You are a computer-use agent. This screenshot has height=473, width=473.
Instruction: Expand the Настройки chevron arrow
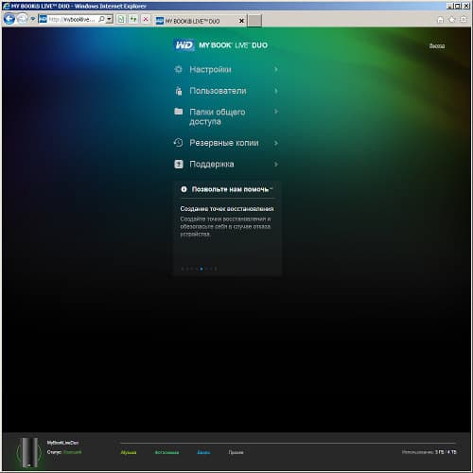(276, 69)
